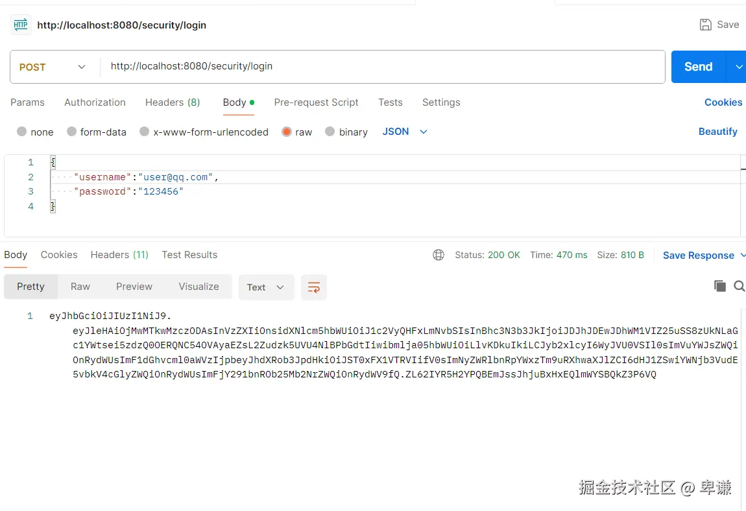Open the Params tab
The image size is (746, 511).
click(28, 102)
